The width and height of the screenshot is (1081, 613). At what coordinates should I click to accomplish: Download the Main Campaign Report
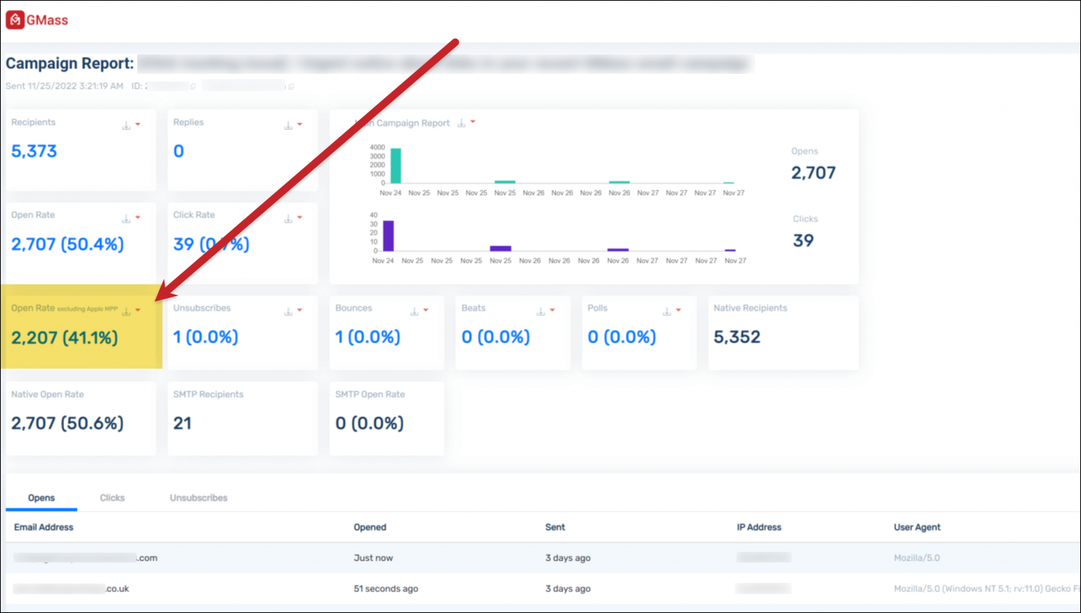click(462, 123)
